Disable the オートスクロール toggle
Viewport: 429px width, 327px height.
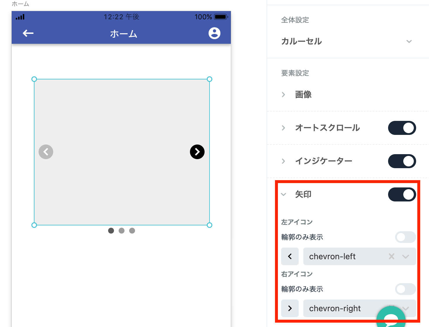click(402, 128)
